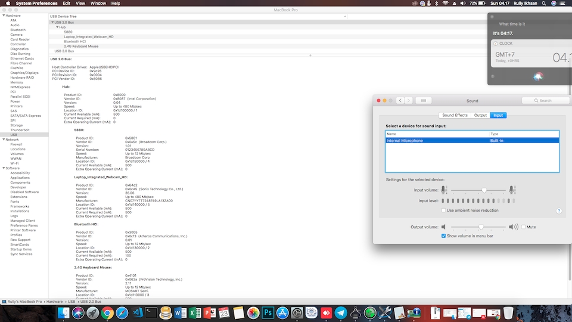Select USB 3.0 Bus in device tree

pyautogui.click(x=64, y=51)
